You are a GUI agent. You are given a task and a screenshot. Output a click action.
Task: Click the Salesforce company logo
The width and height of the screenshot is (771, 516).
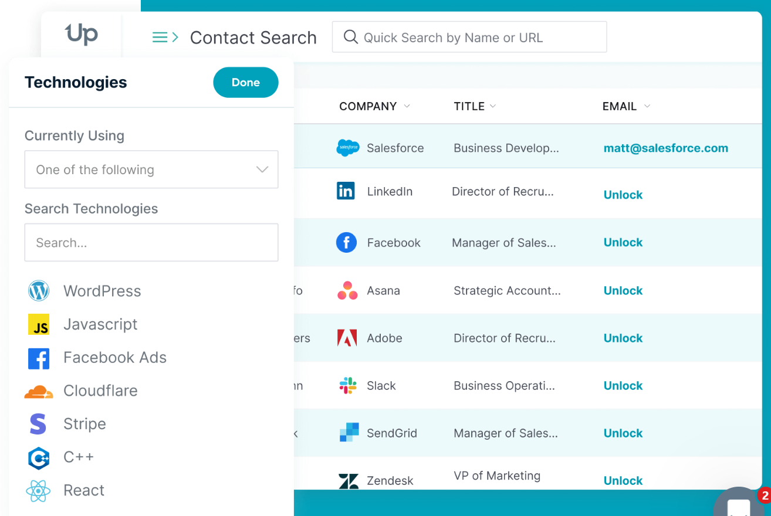348,148
